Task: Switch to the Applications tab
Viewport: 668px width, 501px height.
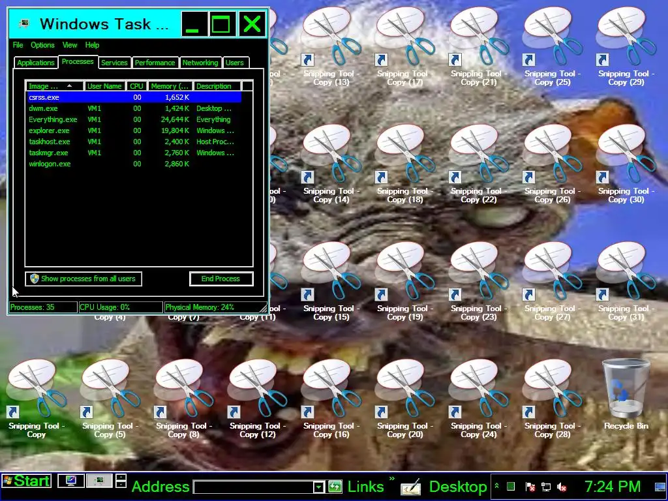Action: coord(36,63)
